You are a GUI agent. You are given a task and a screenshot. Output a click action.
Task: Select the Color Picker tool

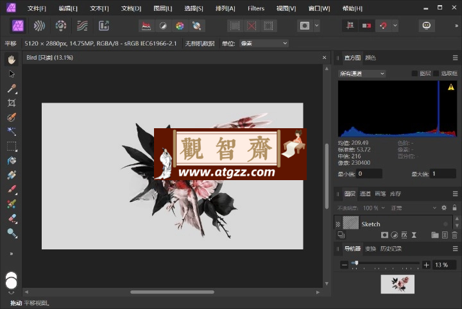click(x=12, y=88)
